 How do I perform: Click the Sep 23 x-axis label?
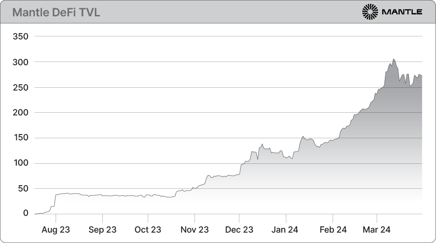[x=102, y=229]
